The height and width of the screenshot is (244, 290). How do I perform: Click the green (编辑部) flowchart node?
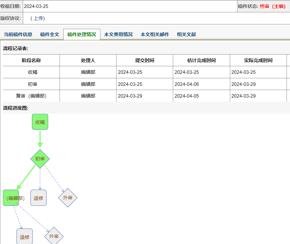click(x=11, y=198)
